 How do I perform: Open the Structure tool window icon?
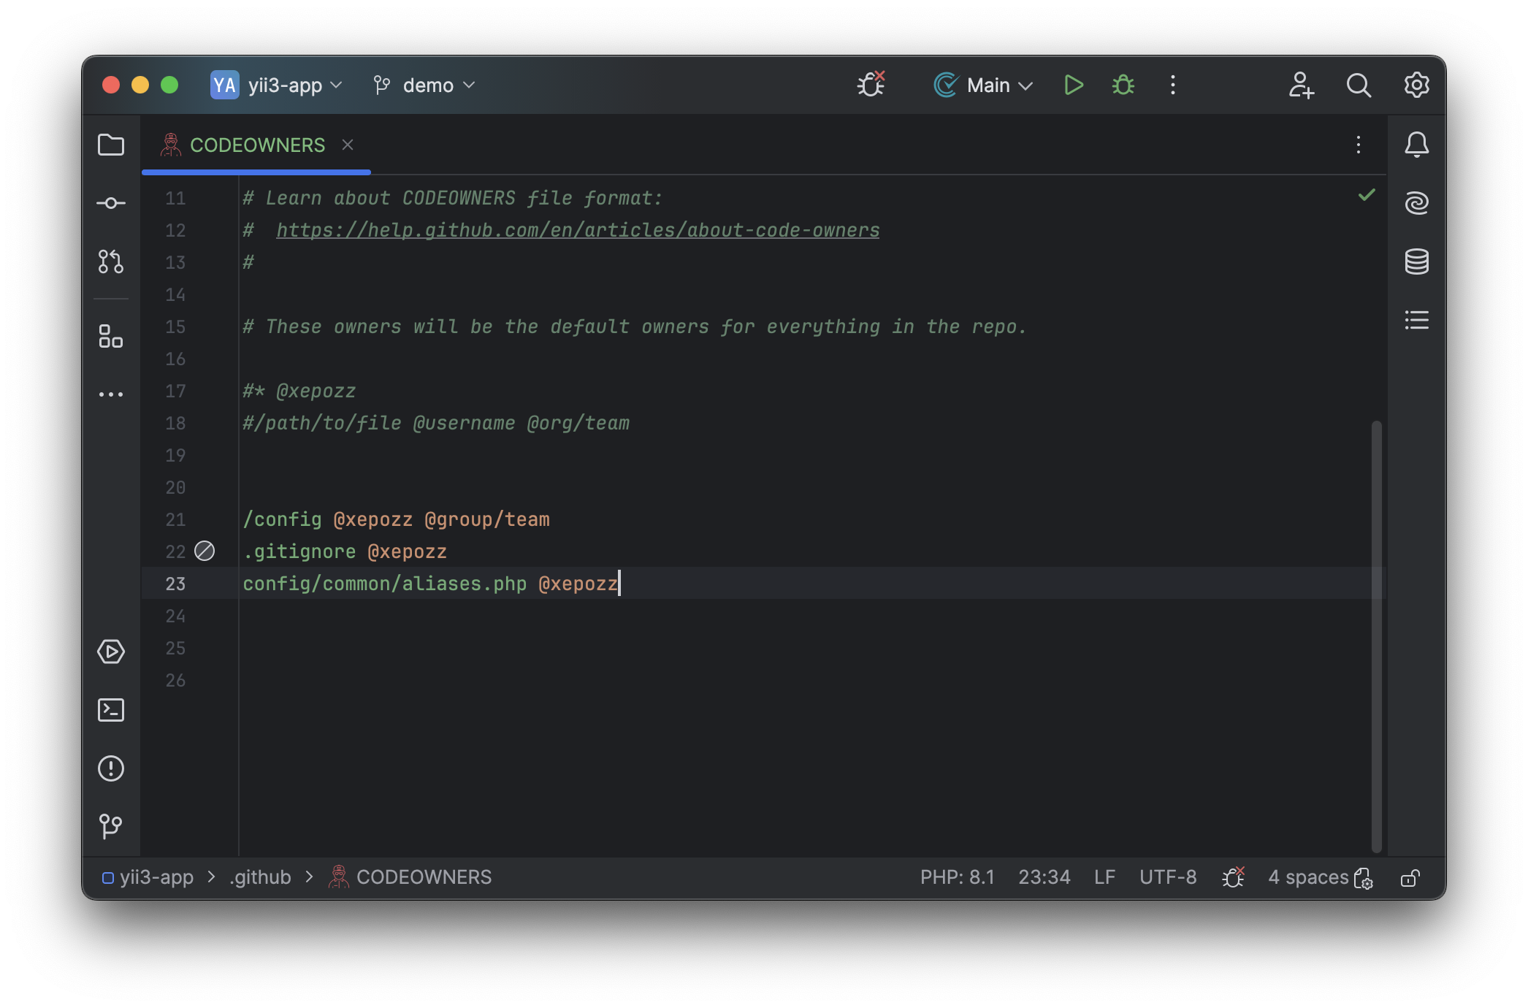(x=111, y=337)
